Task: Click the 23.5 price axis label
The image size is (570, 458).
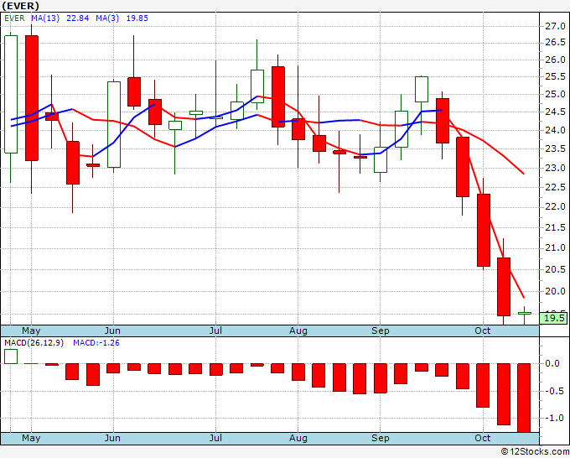Action: click(555, 148)
